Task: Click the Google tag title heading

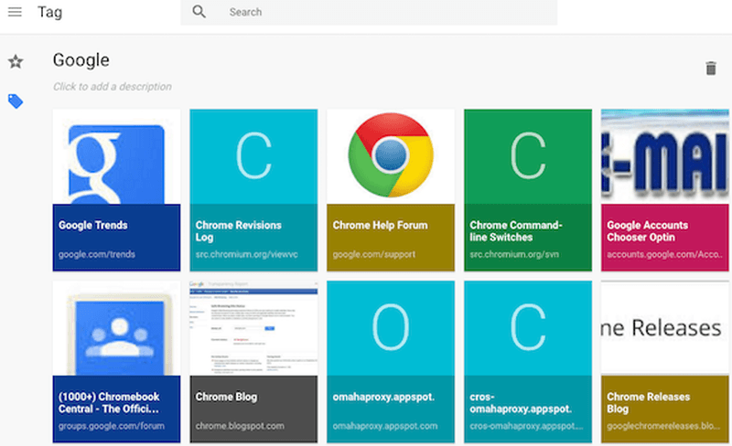Action: coord(81,60)
